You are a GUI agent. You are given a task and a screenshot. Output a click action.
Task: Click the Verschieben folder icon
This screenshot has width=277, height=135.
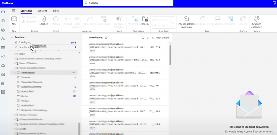click(134, 19)
